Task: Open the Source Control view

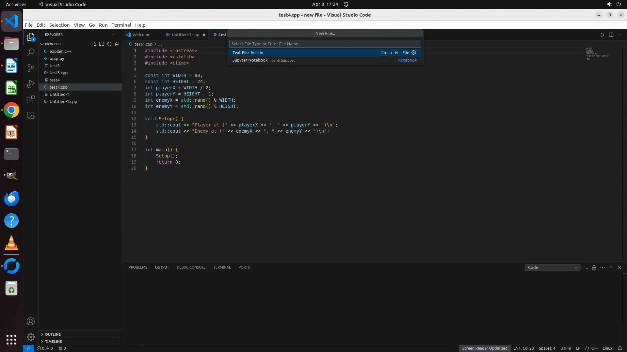Action: point(31,68)
